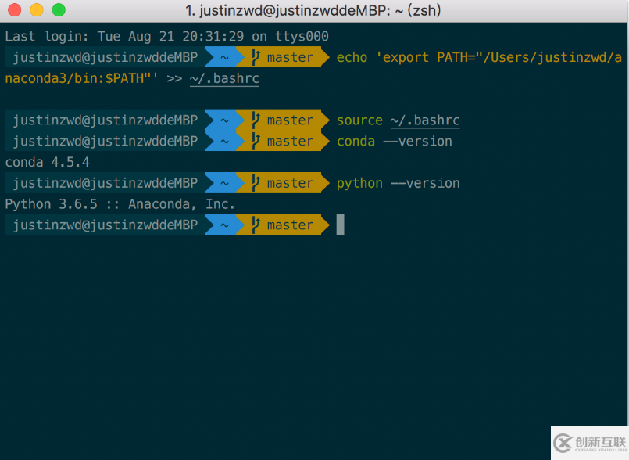Click the 'conda 4.5.4' output line

pos(47,162)
